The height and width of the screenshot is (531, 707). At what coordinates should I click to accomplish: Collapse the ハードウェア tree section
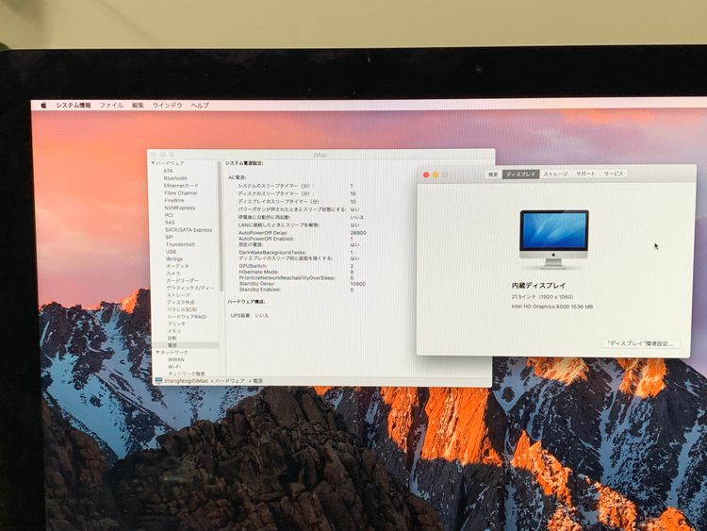tap(153, 163)
